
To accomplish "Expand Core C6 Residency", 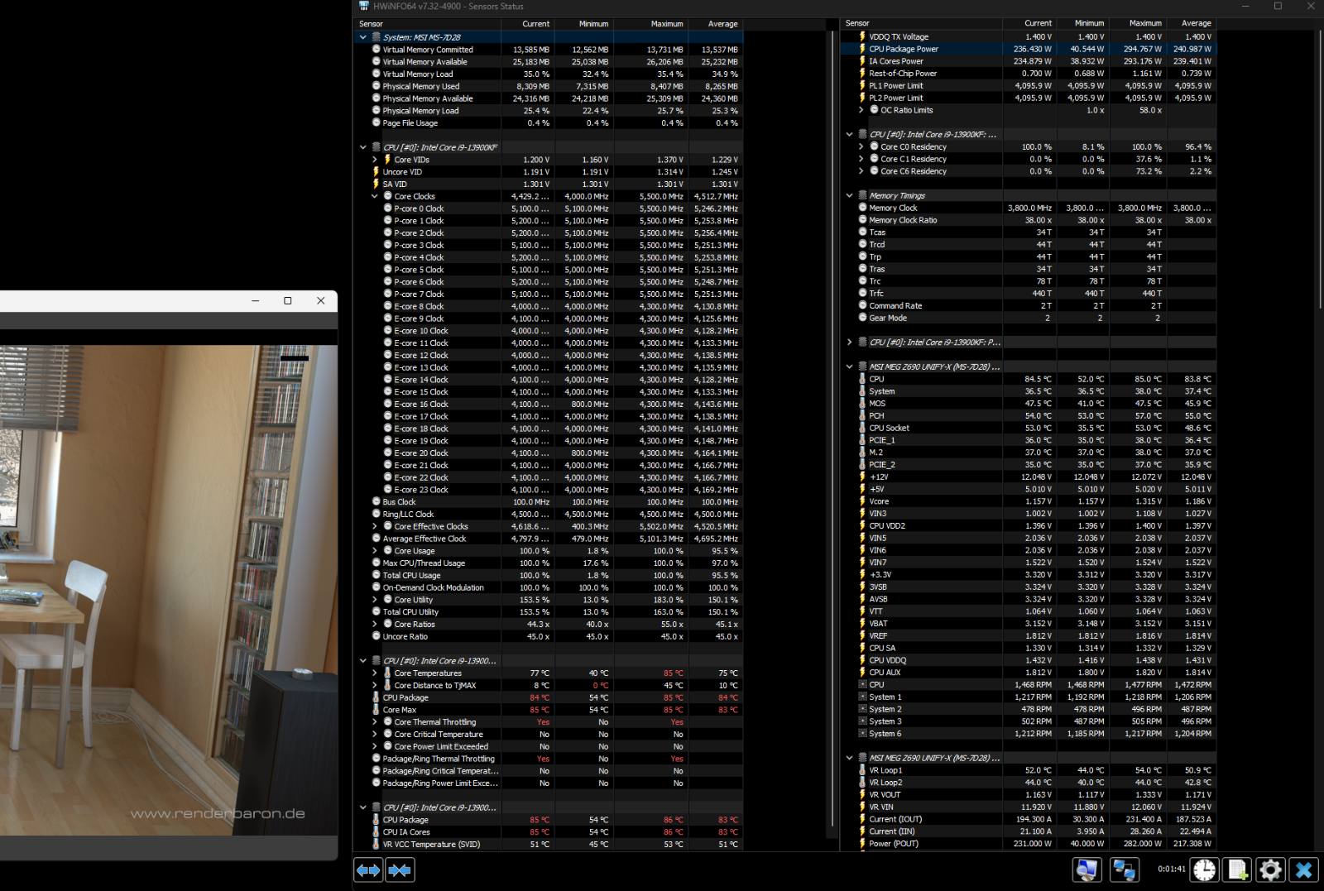I will click(861, 171).
